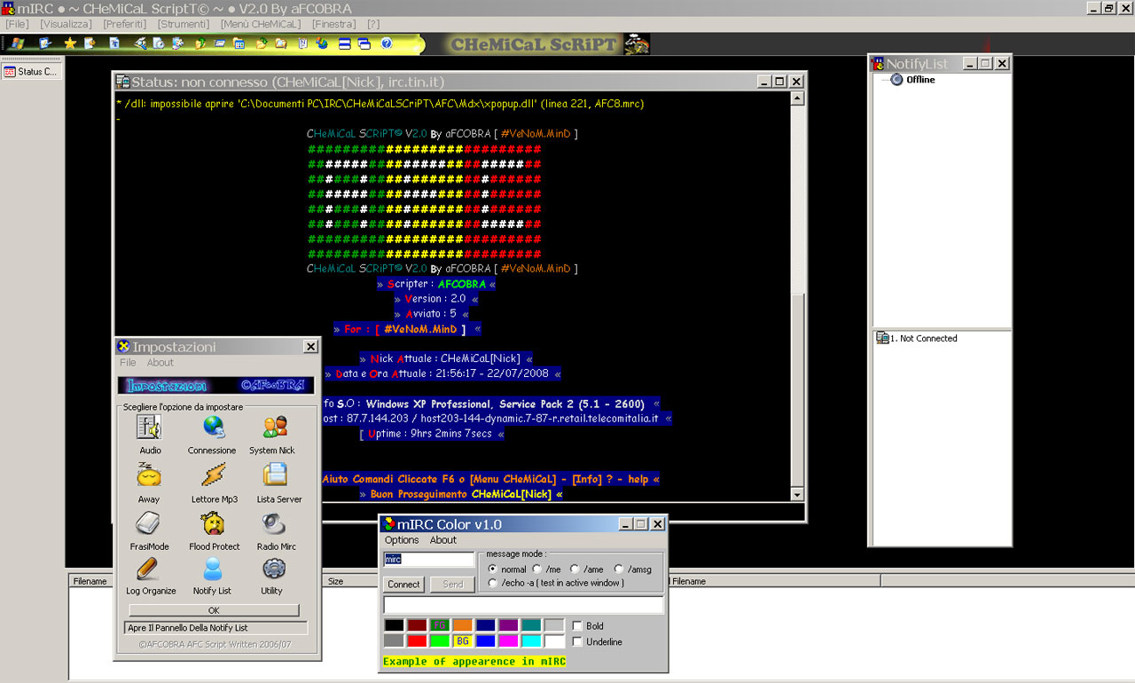Open the Flood Protect icon
The height and width of the screenshot is (683, 1135).
214,524
